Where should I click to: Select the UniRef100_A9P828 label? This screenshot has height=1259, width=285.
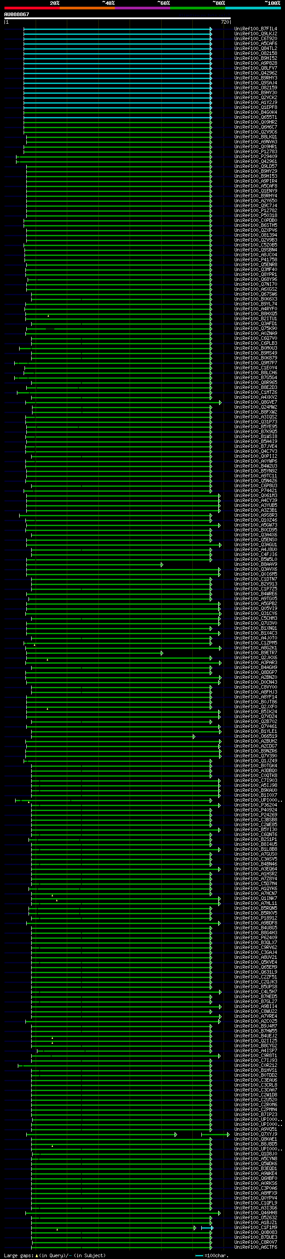click(x=256, y=63)
